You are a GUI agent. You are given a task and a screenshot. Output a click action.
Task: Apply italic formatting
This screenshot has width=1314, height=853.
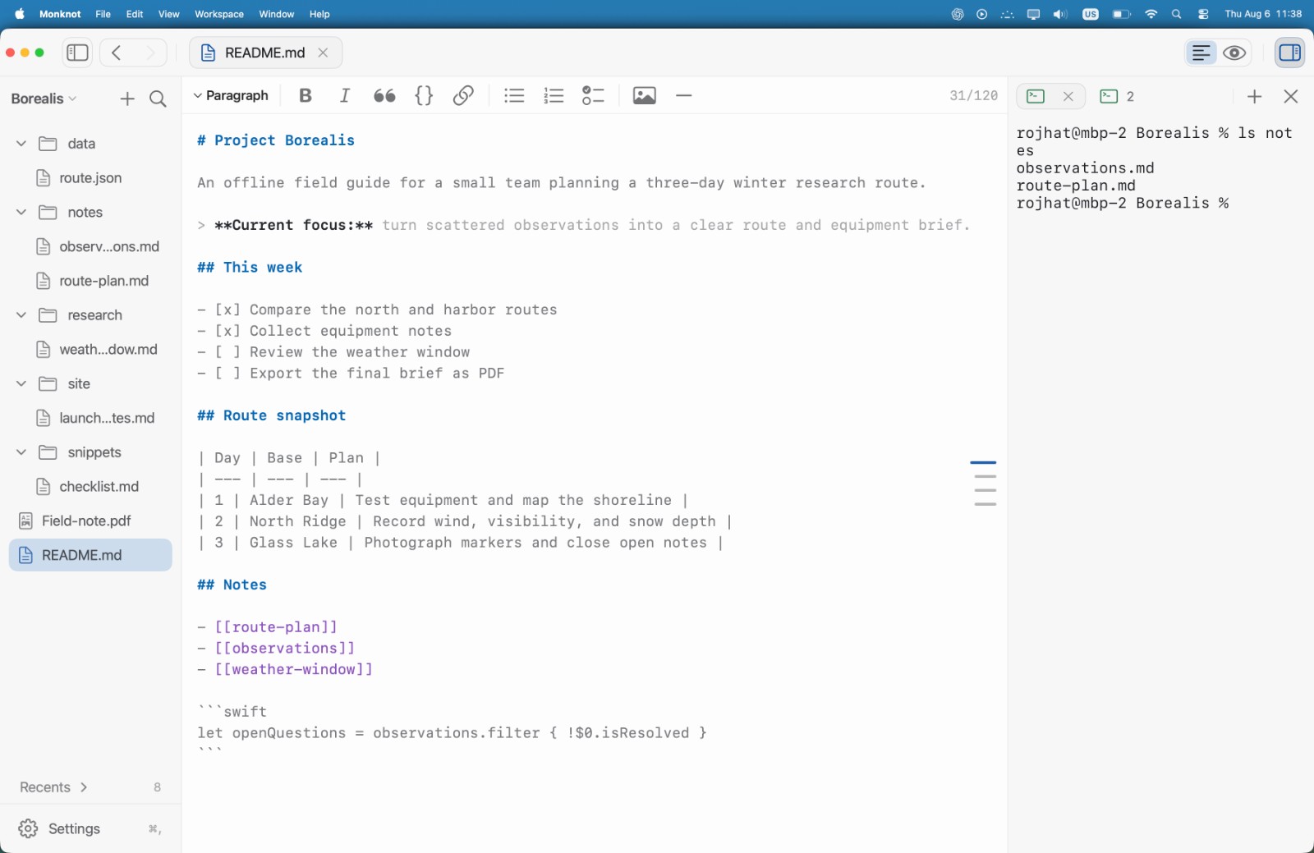[345, 95]
